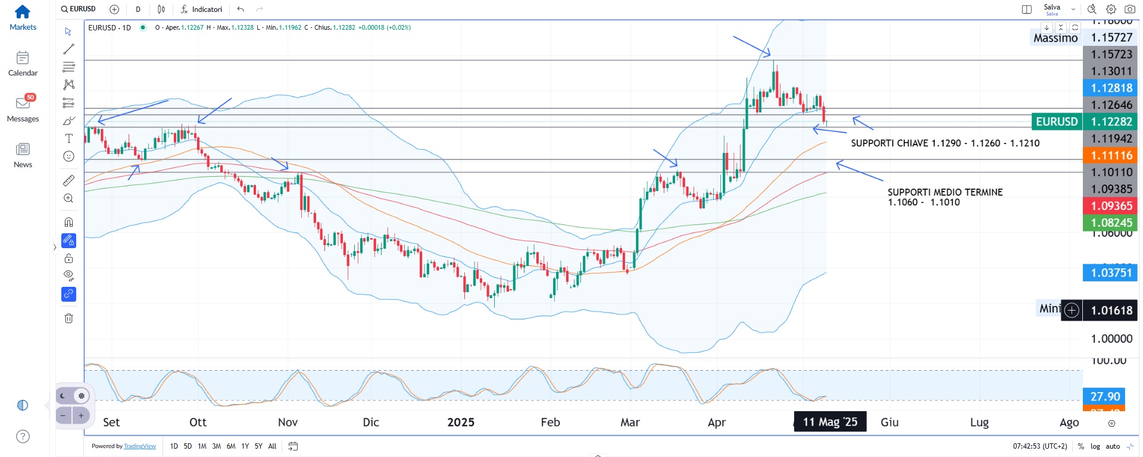Activate the magnet snap mode
1143x457 pixels.
coord(69,222)
